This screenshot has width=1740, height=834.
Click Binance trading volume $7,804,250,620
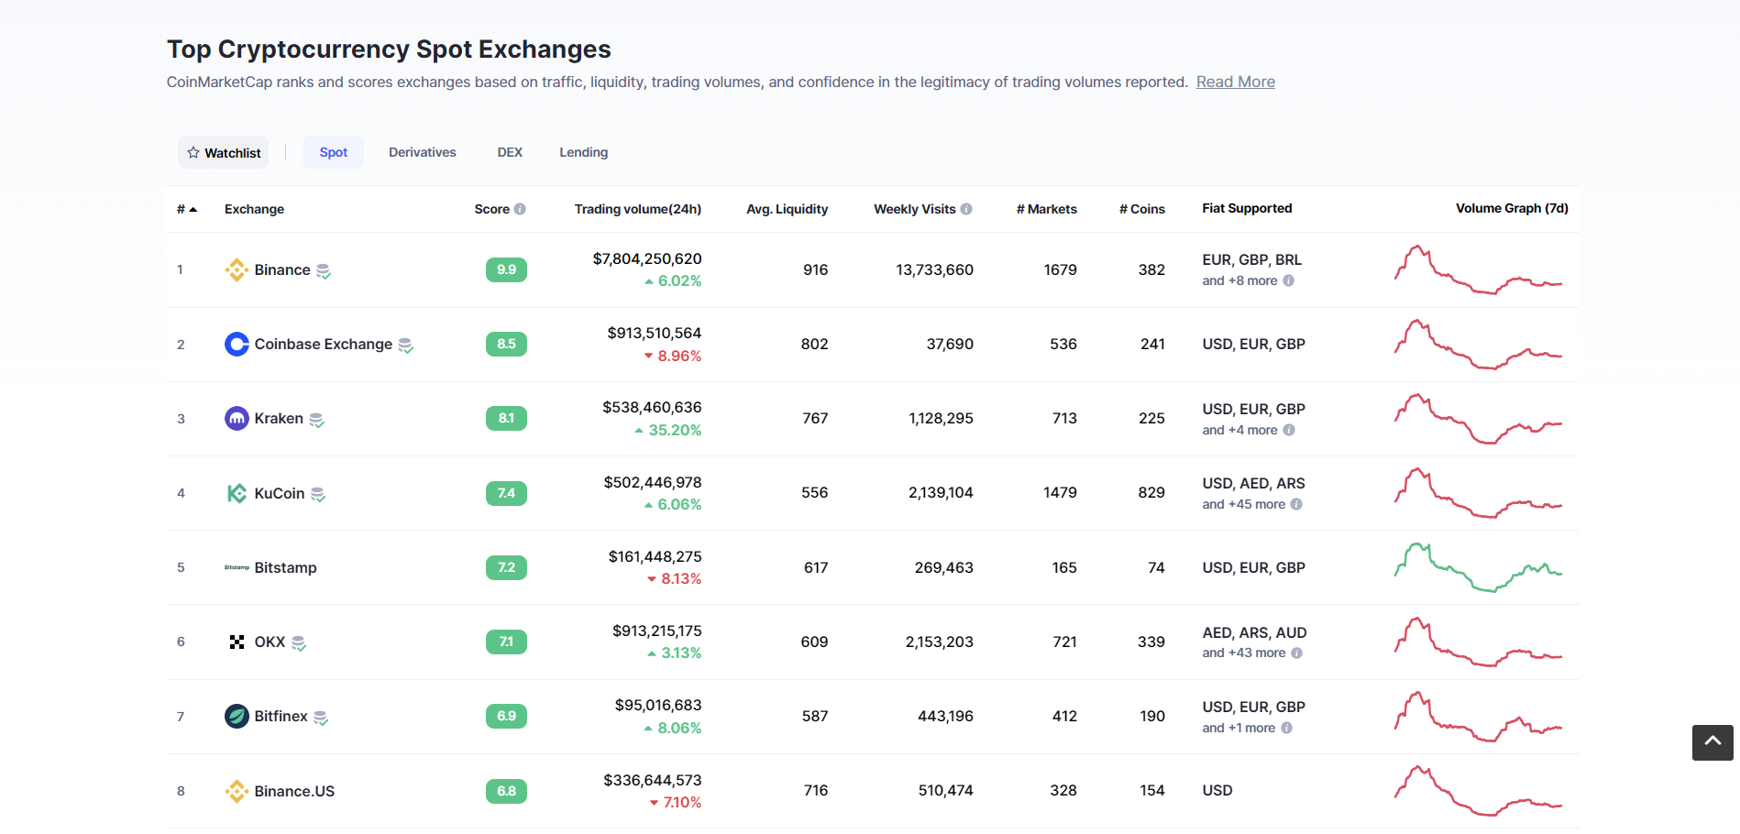pos(647,258)
